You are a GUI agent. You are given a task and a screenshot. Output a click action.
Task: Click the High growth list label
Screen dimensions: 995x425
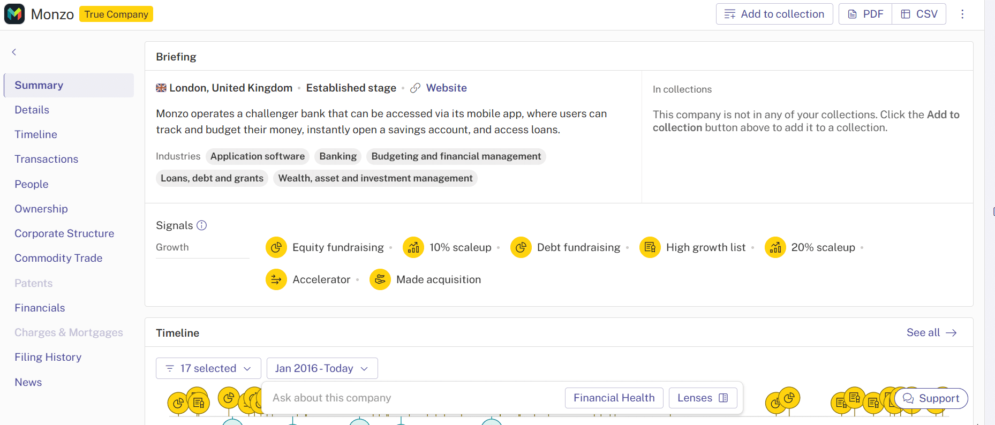tap(706, 247)
